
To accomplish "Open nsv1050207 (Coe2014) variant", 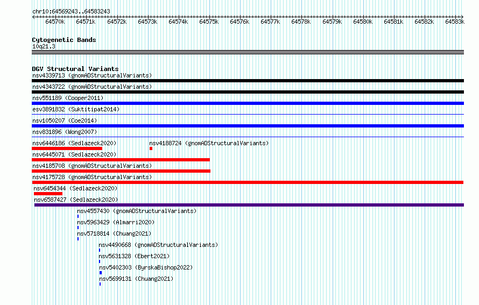I will [65, 120].
